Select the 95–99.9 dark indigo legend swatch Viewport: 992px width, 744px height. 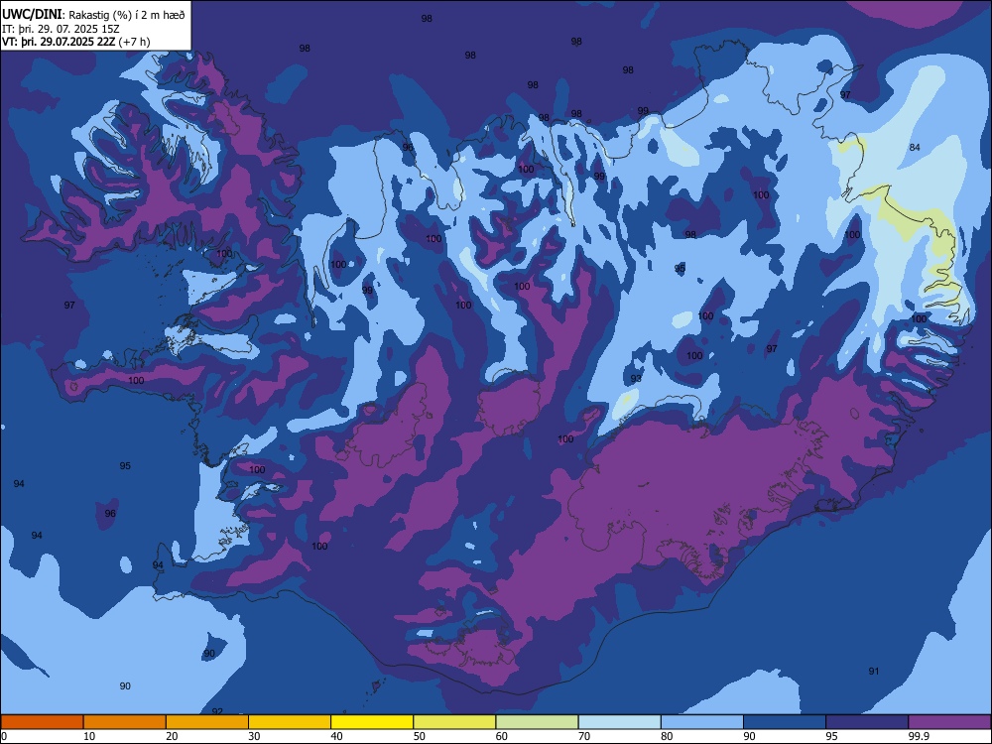click(867, 722)
